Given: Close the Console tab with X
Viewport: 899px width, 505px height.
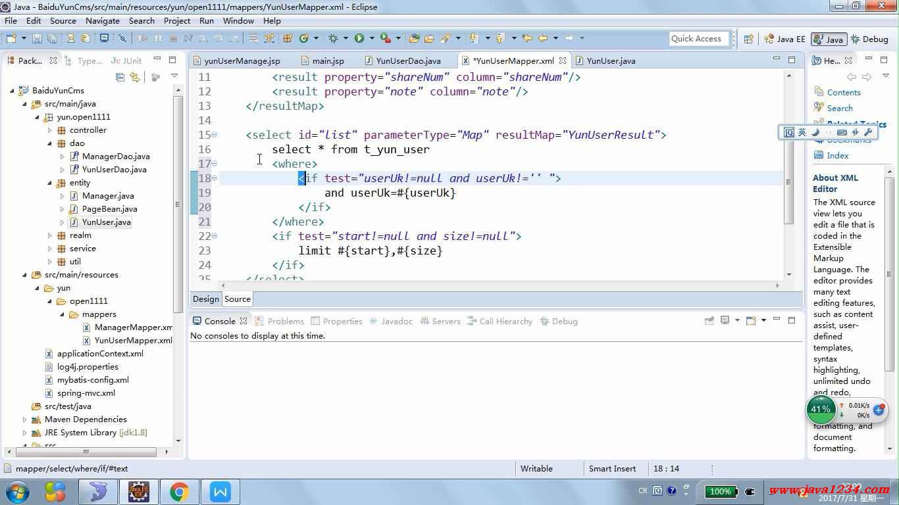Looking at the screenshot, I should coord(243,321).
